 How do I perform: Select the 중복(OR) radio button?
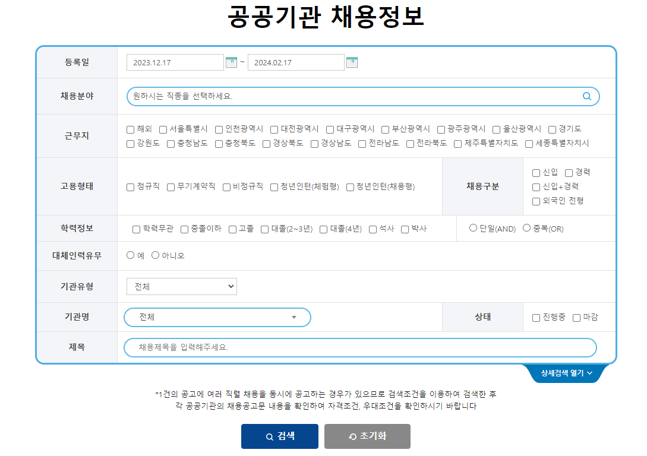pyautogui.click(x=526, y=228)
